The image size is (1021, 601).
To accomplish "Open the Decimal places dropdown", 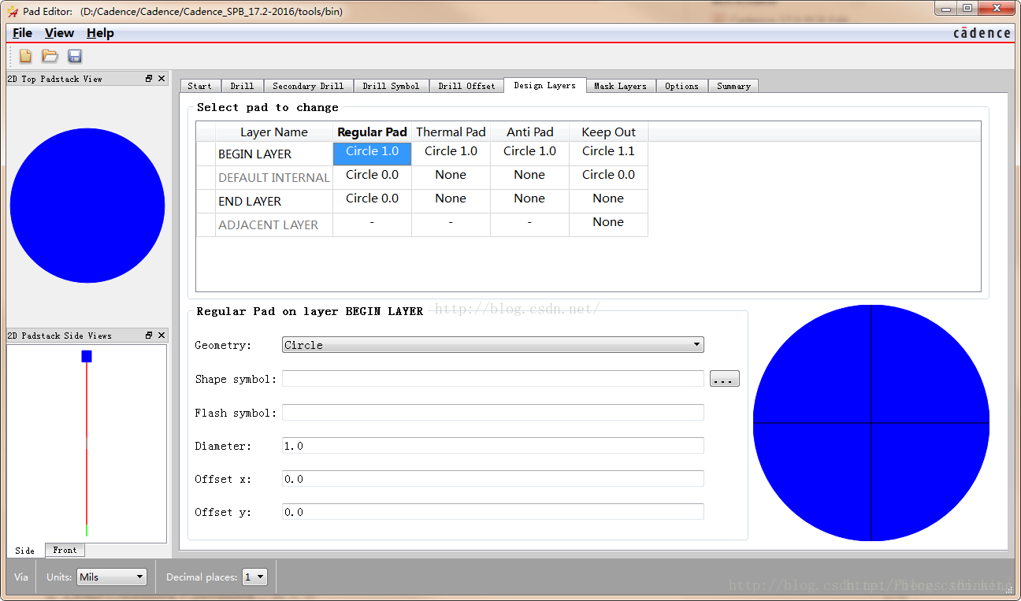I will tap(254, 577).
